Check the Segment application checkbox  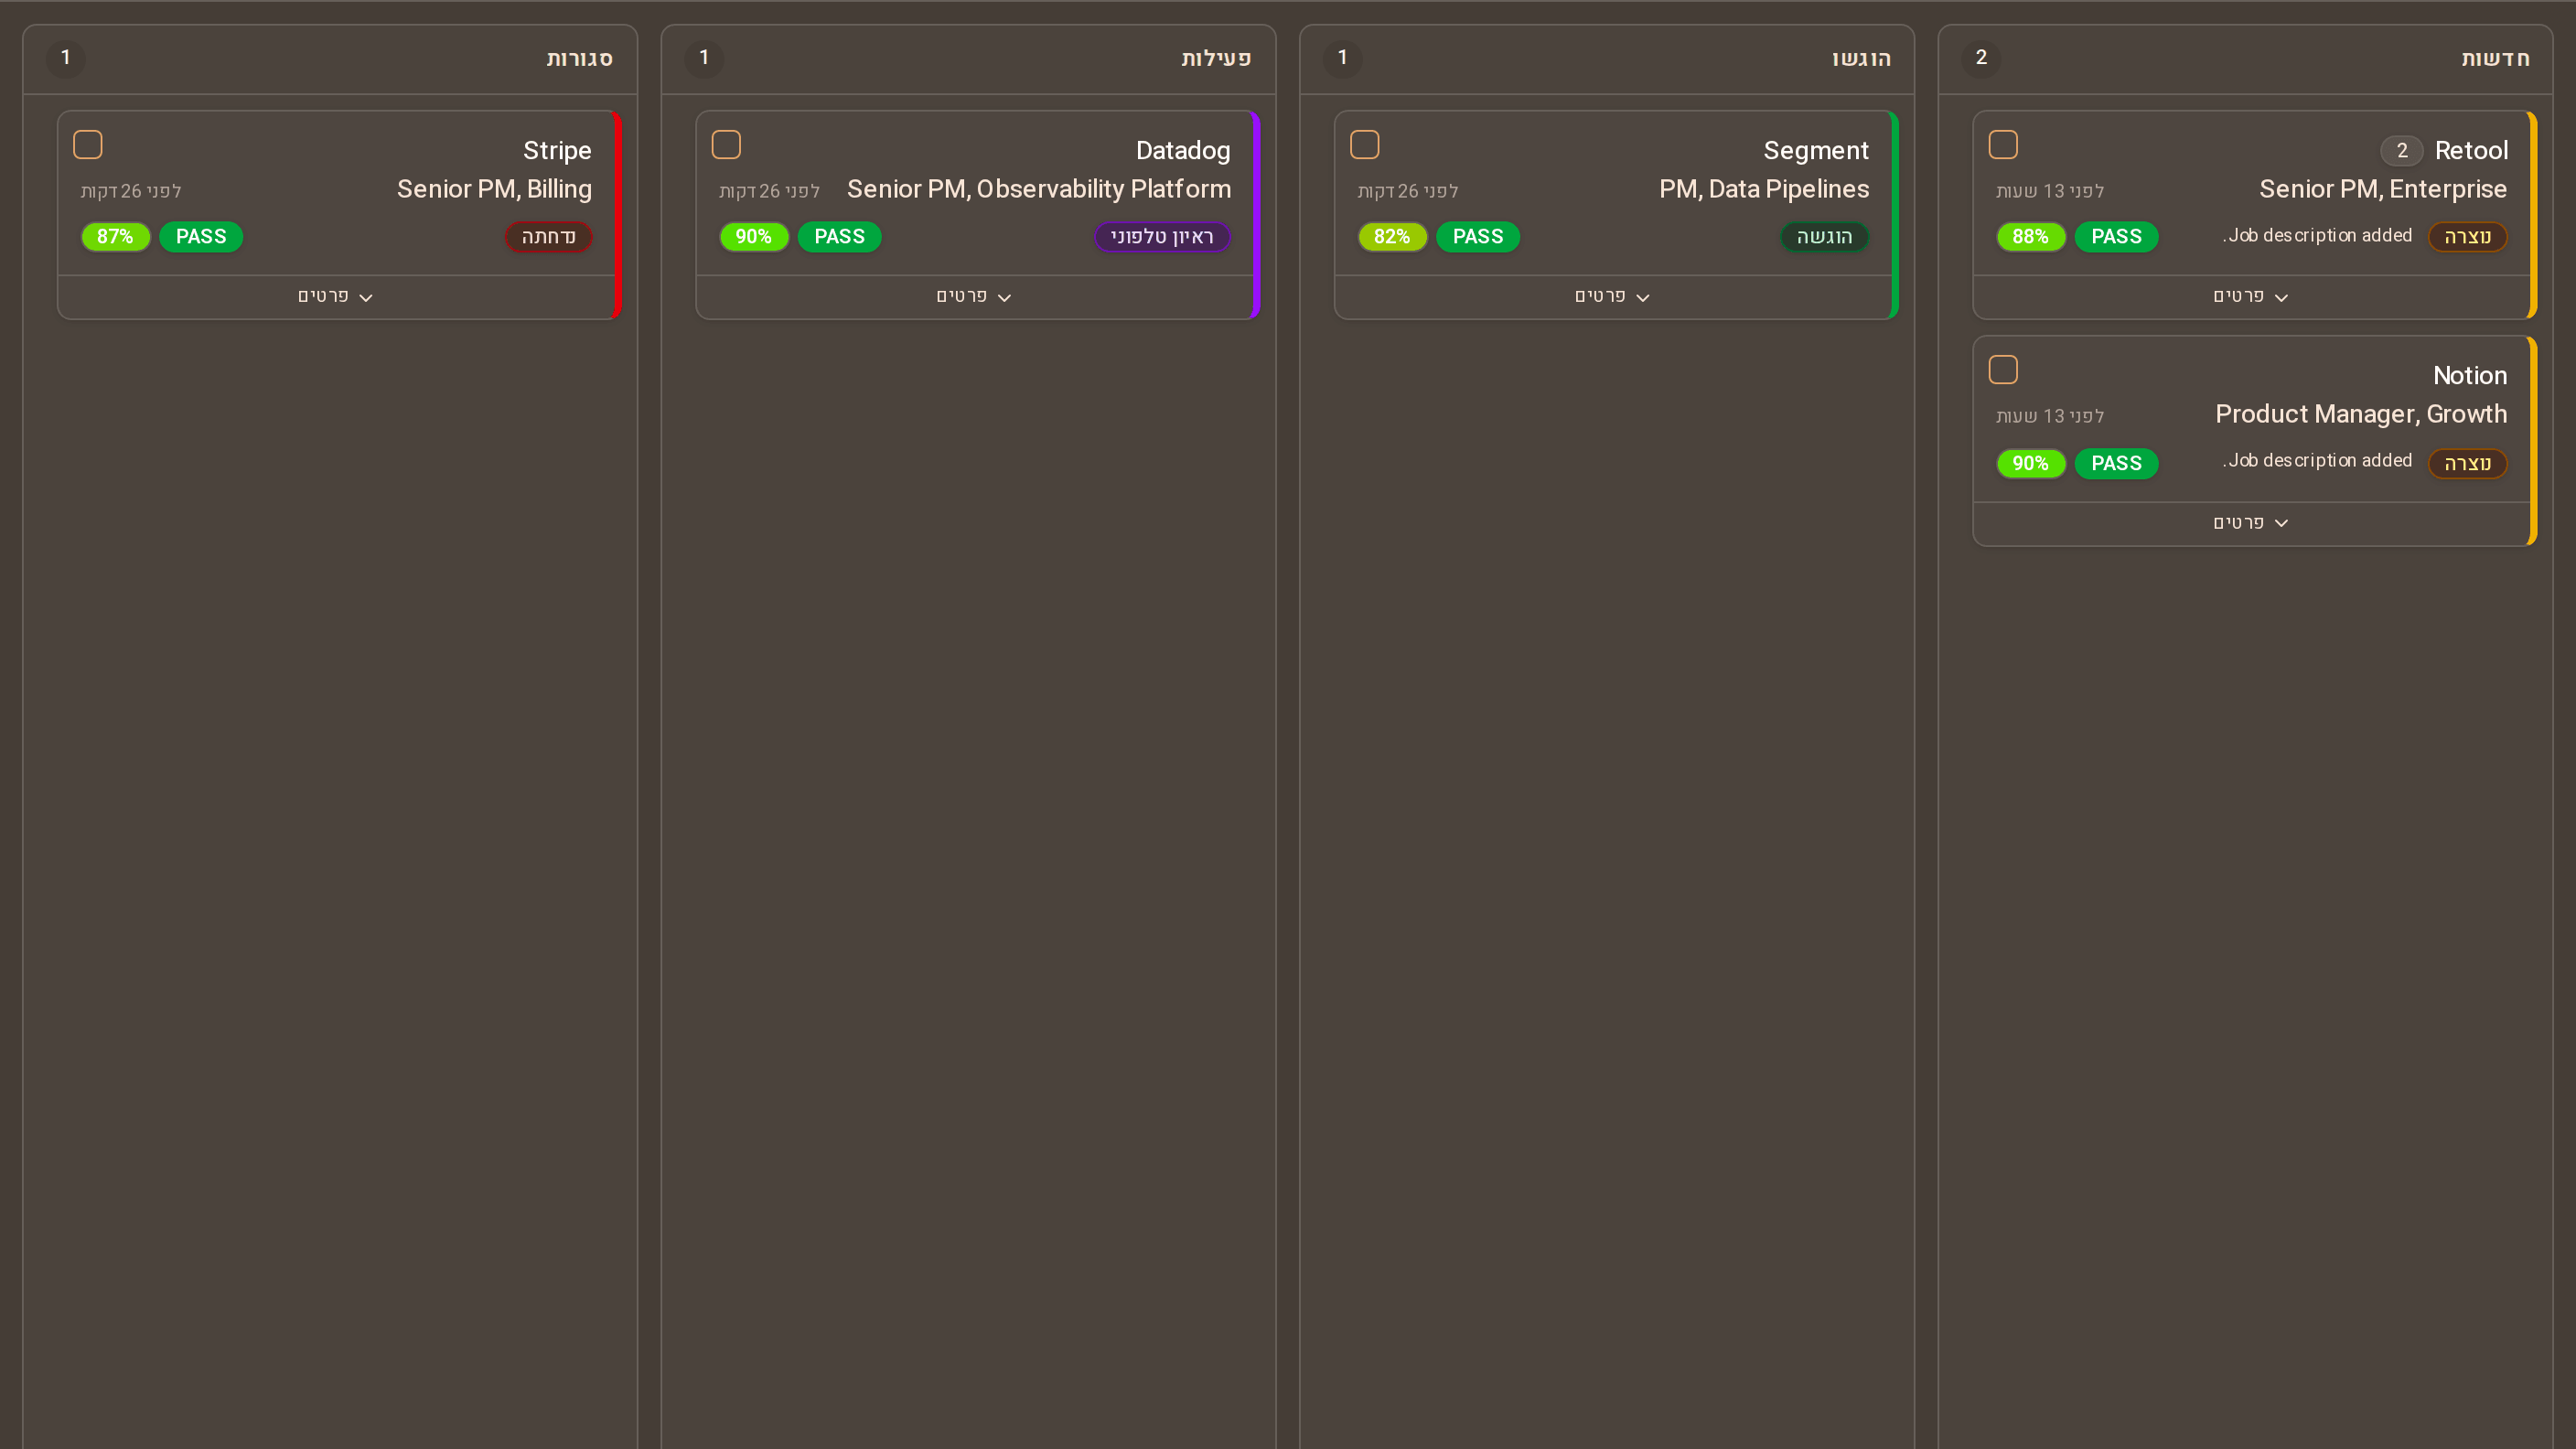coord(1365,145)
